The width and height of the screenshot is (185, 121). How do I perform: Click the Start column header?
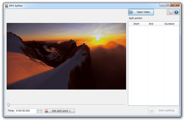140,24
